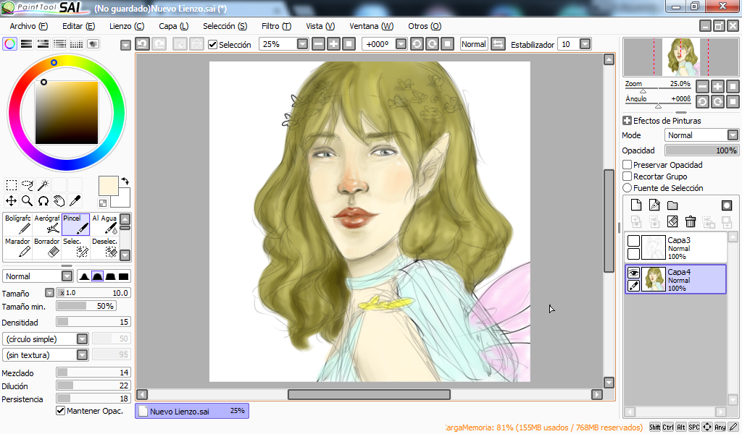Enable the Preservar Opacidad checkbox
742x434 pixels.
[x=628, y=165]
